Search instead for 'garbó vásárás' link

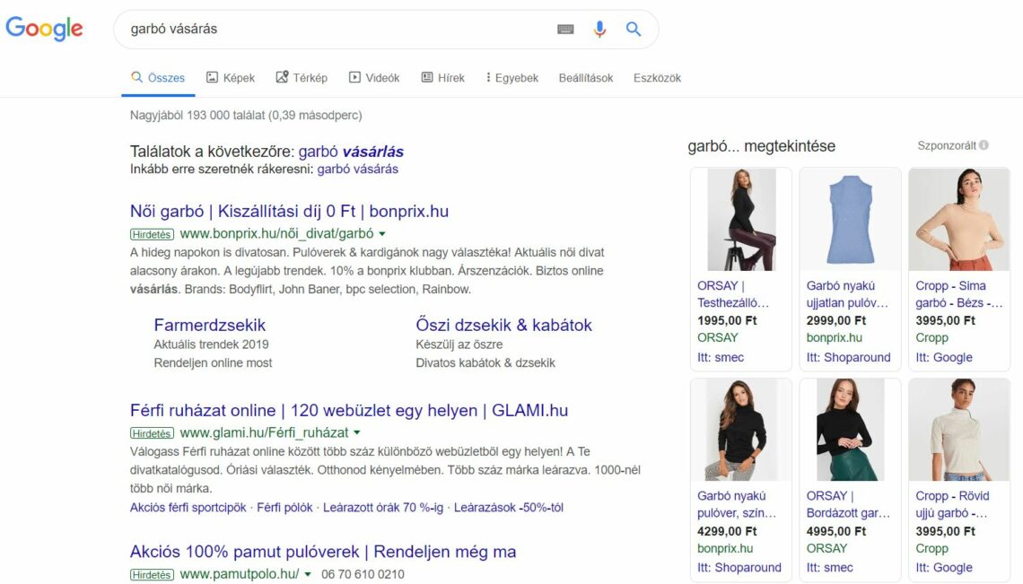pyautogui.click(x=357, y=169)
